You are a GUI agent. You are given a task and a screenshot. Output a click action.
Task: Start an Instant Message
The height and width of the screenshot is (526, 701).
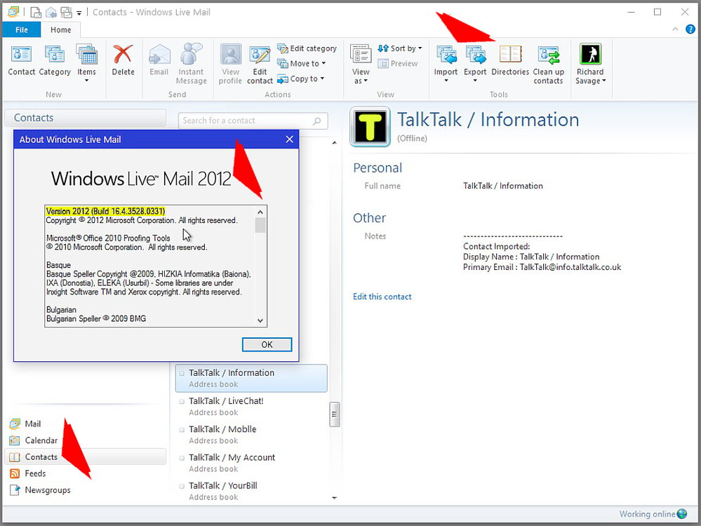pyautogui.click(x=192, y=63)
